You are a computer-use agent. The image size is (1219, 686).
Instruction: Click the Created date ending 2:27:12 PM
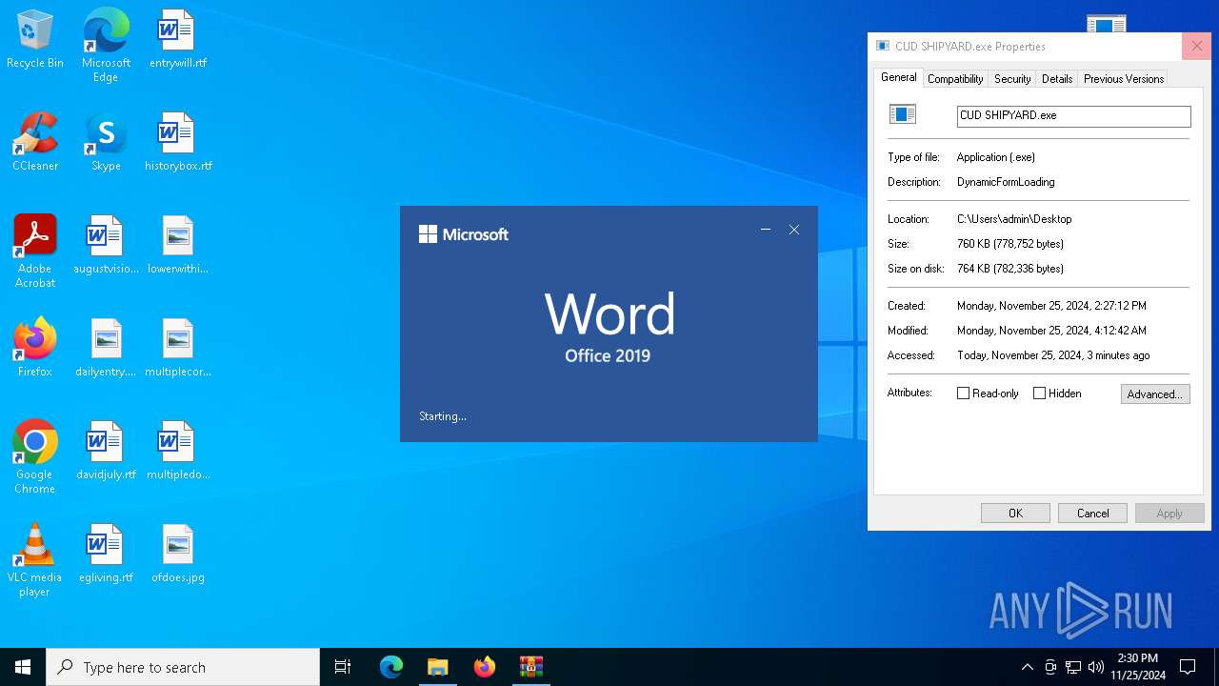(x=1051, y=306)
